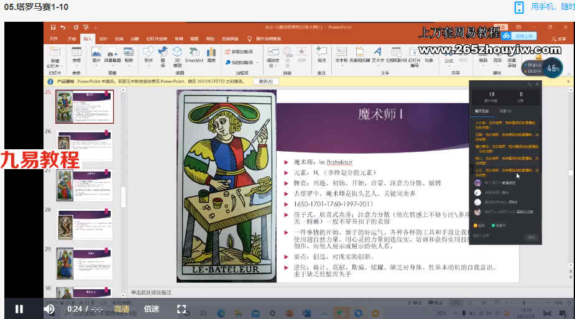
Task: Click the 图标 Icons insert button
Action: coord(163,57)
